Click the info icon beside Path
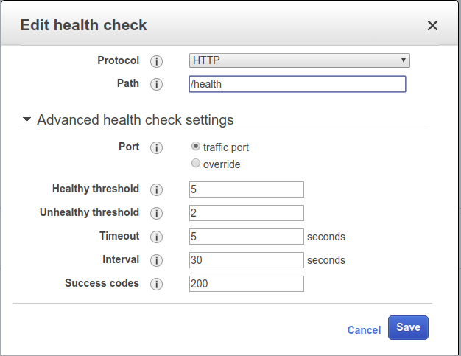The width and height of the screenshot is (461, 356). pos(156,84)
